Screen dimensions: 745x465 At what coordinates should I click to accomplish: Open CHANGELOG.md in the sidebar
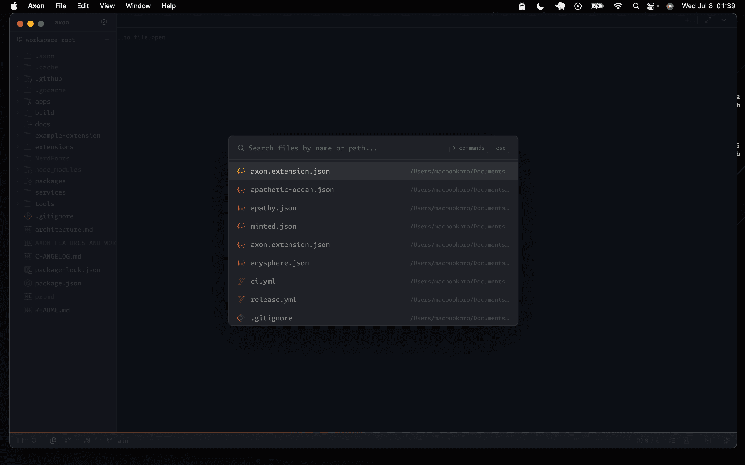click(x=63, y=257)
